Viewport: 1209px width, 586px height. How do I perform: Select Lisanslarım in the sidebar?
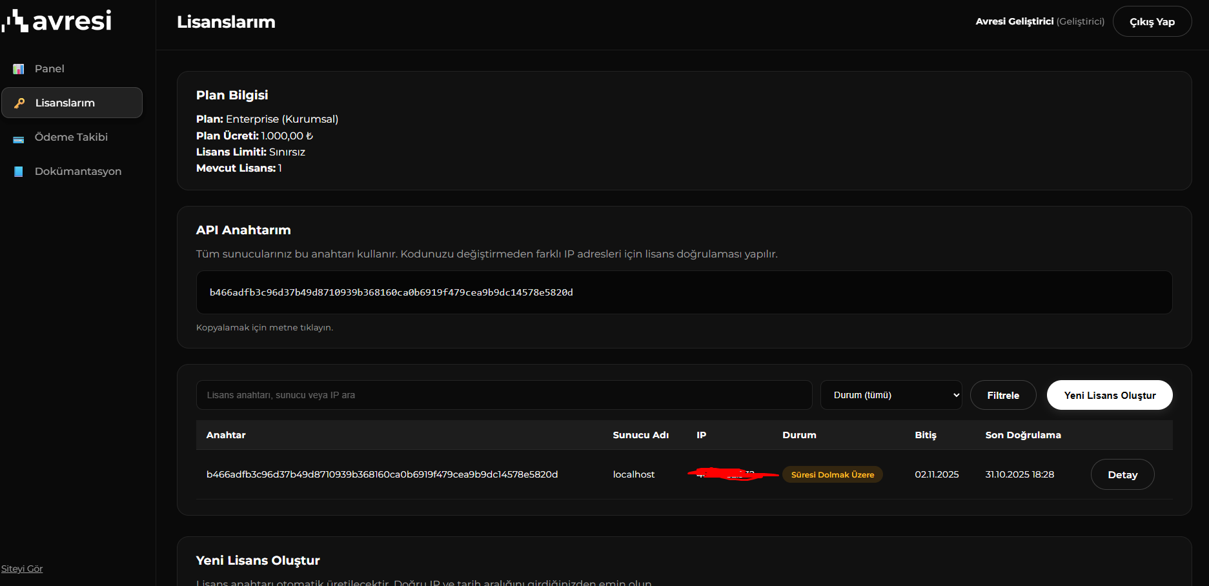(65, 103)
